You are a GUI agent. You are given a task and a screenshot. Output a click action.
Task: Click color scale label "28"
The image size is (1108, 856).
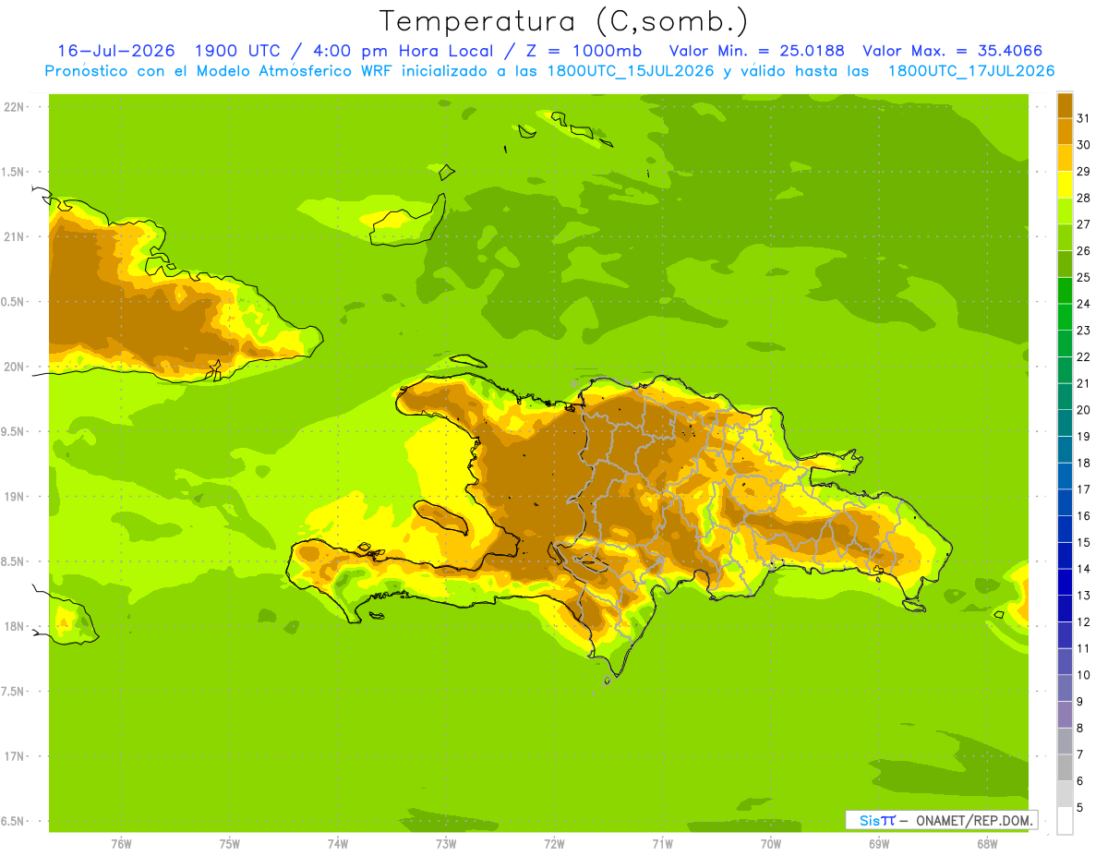click(x=1084, y=198)
